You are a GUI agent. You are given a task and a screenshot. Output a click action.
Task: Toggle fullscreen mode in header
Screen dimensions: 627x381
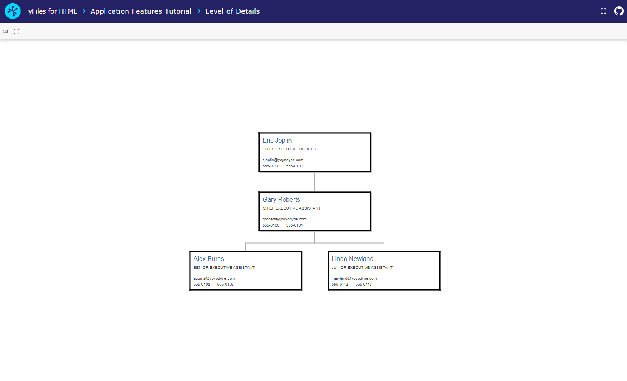[x=603, y=11]
